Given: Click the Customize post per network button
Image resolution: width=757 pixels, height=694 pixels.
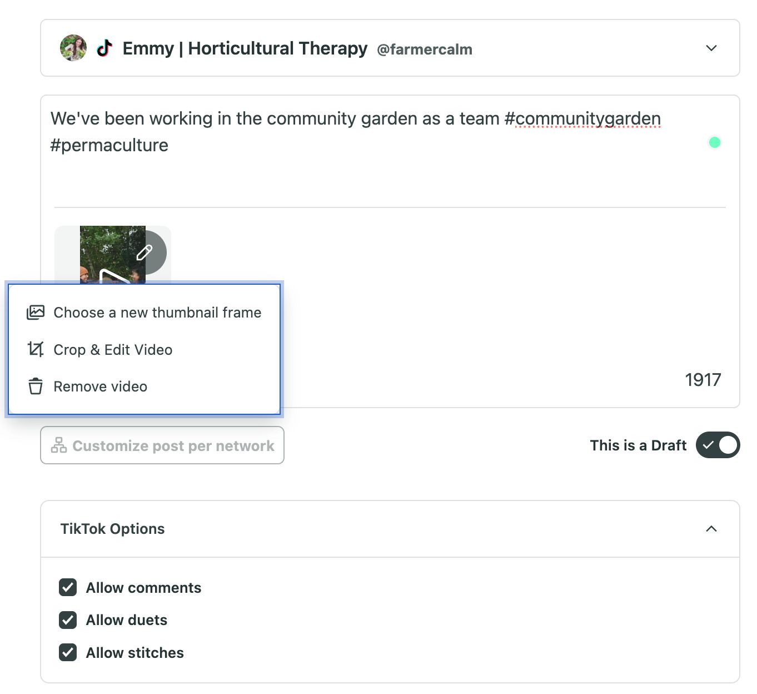Looking at the screenshot, I should [162, 445].
